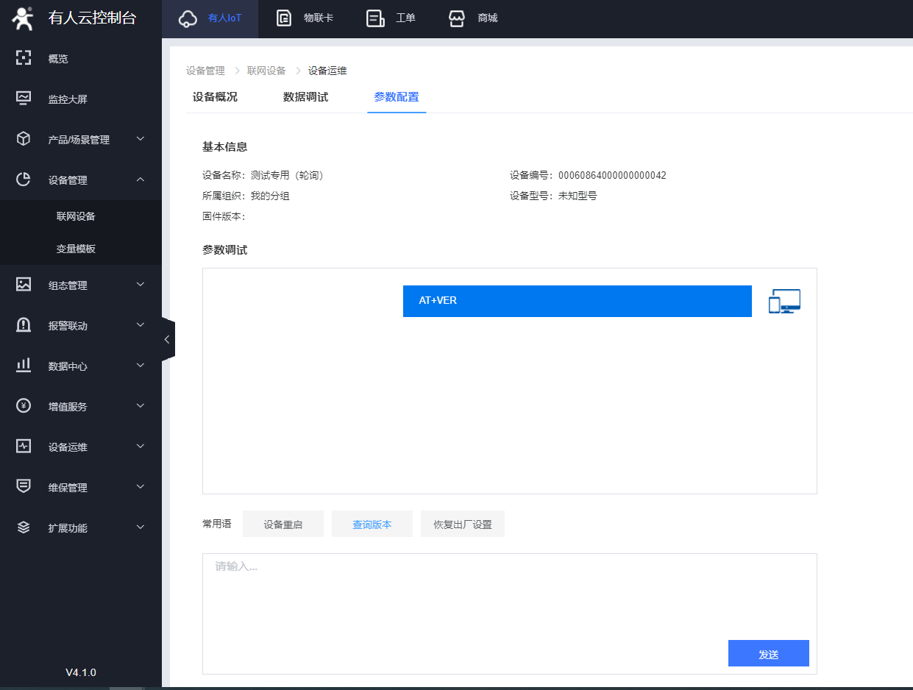This screenshot has width=913, height=690.
Task: Click the 恢复出厂设置 button
Action: point(463,524)
